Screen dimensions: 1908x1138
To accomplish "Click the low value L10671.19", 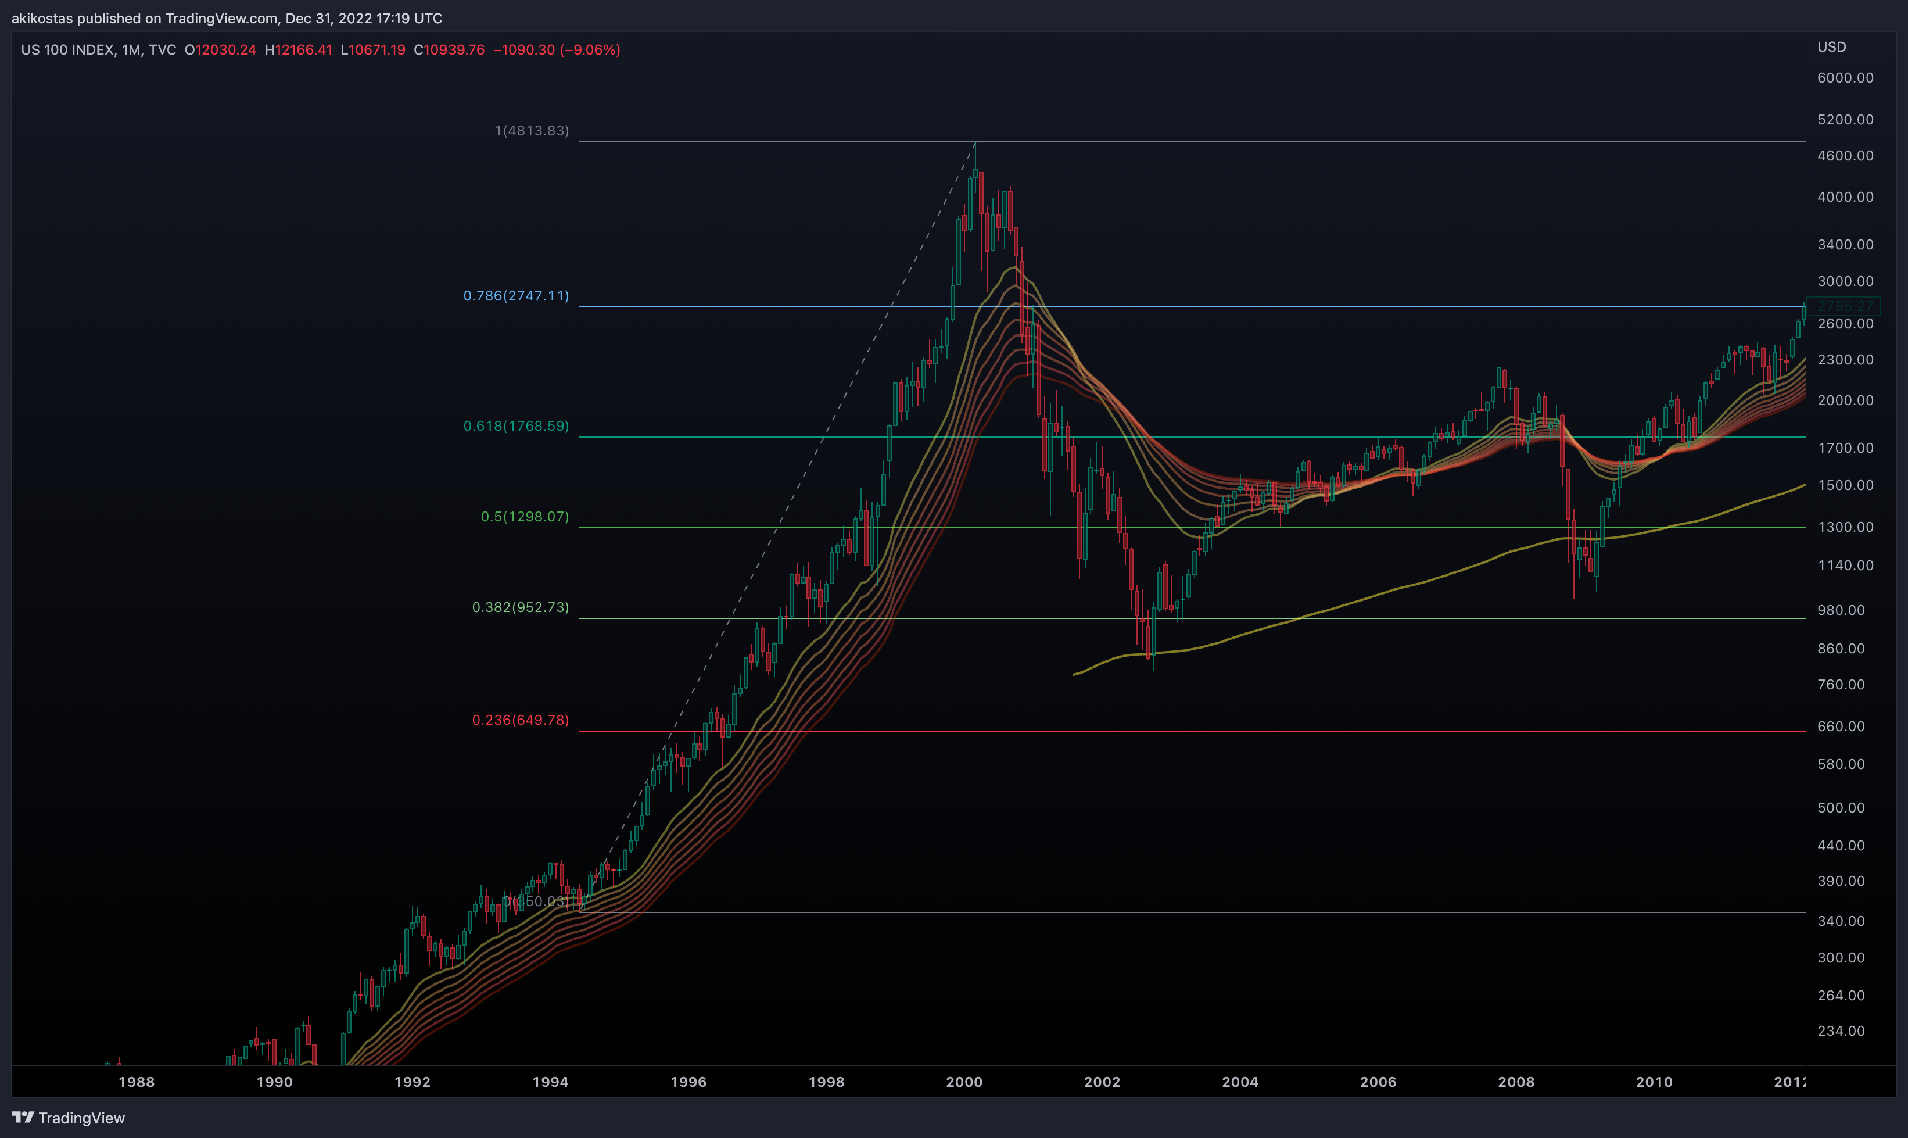I will coord(374,50).
